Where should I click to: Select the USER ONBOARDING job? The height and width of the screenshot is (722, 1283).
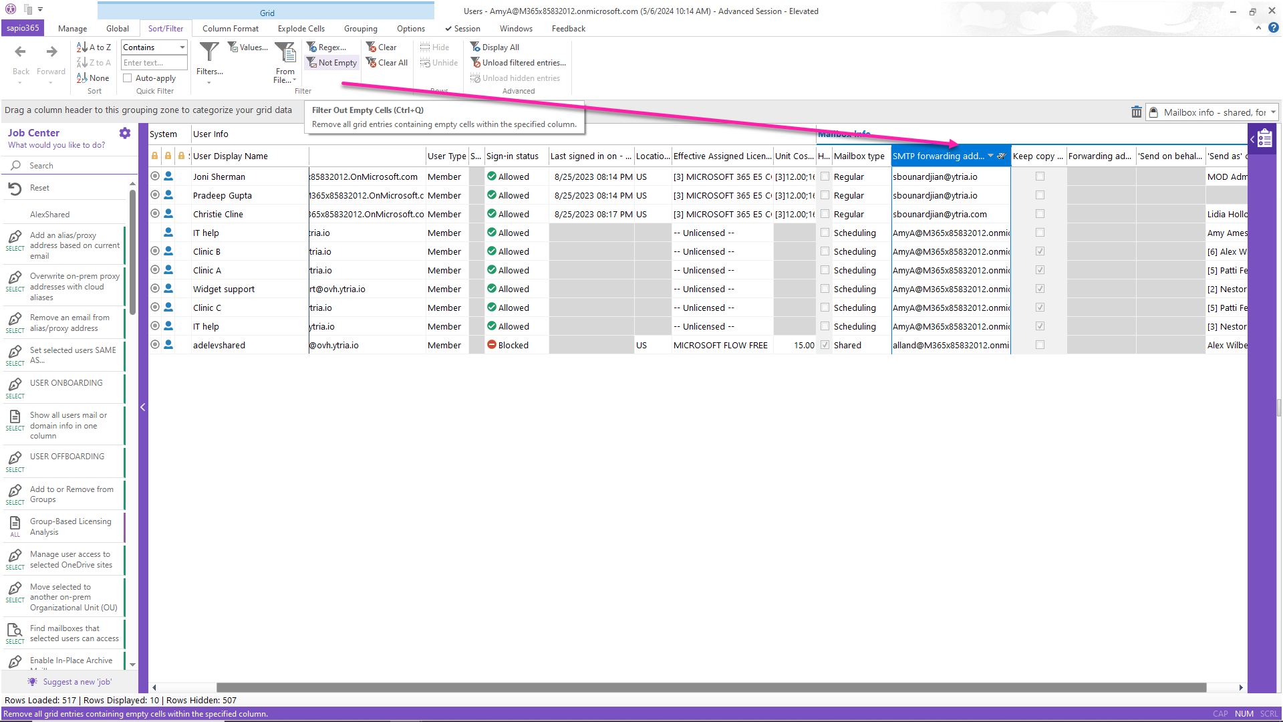(64, 388)
